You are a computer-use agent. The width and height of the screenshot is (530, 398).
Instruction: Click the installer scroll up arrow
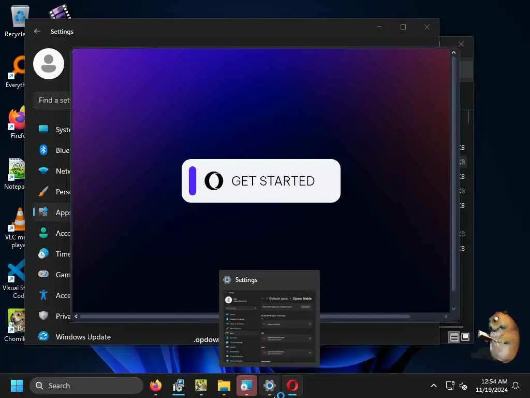[x=453, y=52]
